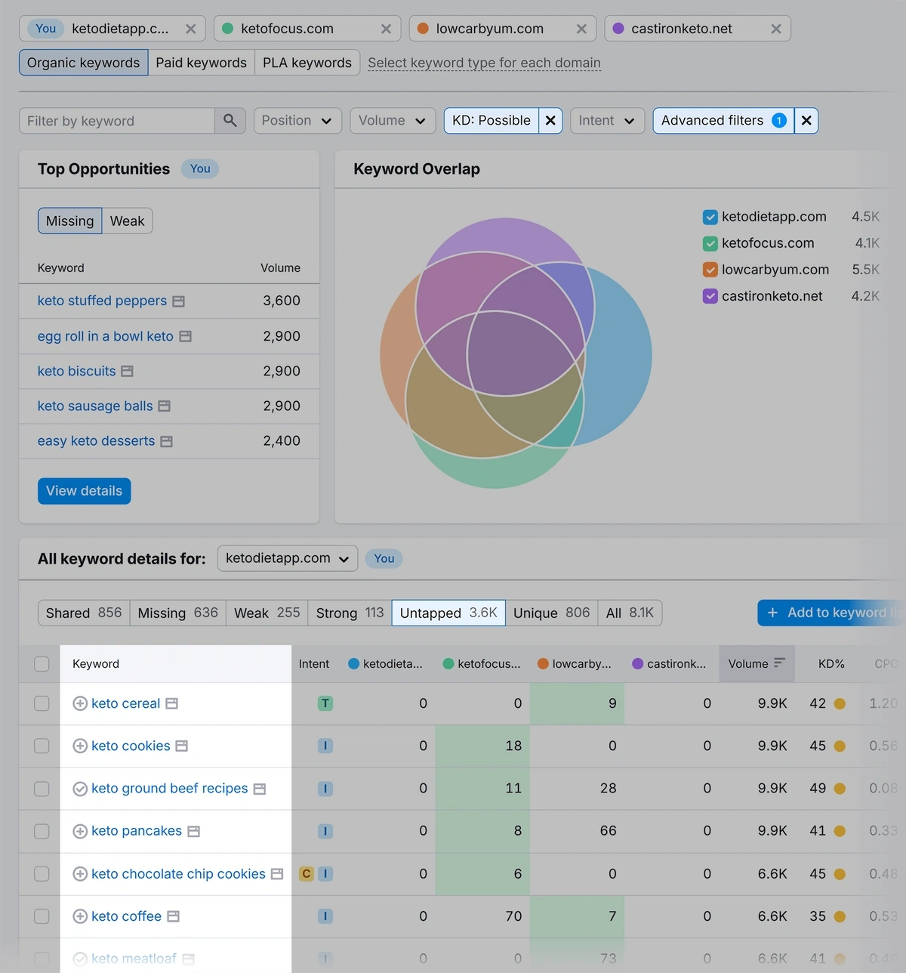Check the keto ground beef recipes row checkbox
906x973 pixels.
(42, 789)
